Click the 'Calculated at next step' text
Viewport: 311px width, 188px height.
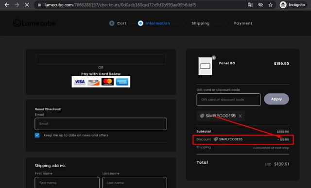(271, 148)
